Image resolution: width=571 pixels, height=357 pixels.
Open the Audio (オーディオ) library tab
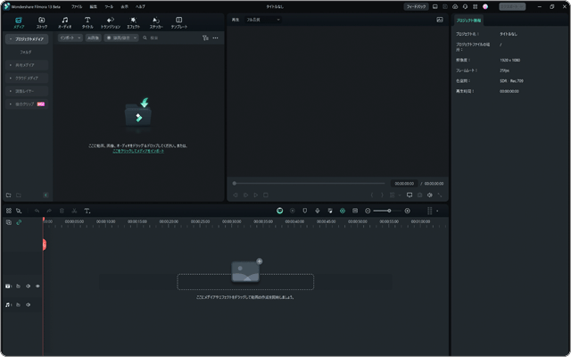point(64,22)
